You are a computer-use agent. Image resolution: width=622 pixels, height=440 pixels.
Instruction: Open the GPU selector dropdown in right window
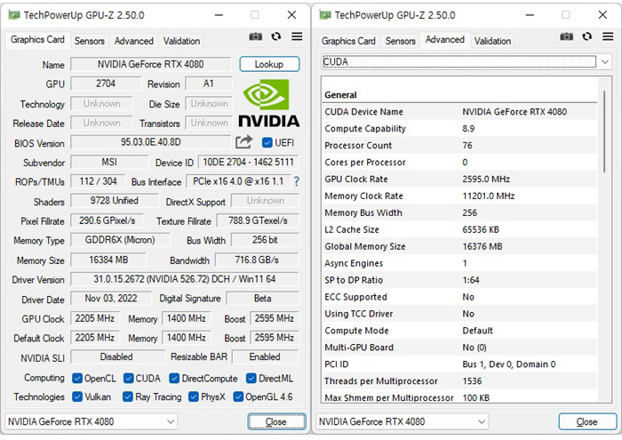pos(403,421)
